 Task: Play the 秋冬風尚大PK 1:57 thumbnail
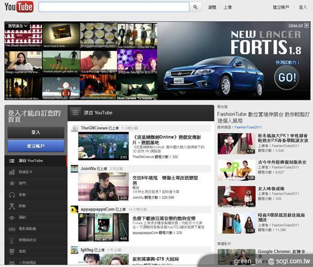236,144
